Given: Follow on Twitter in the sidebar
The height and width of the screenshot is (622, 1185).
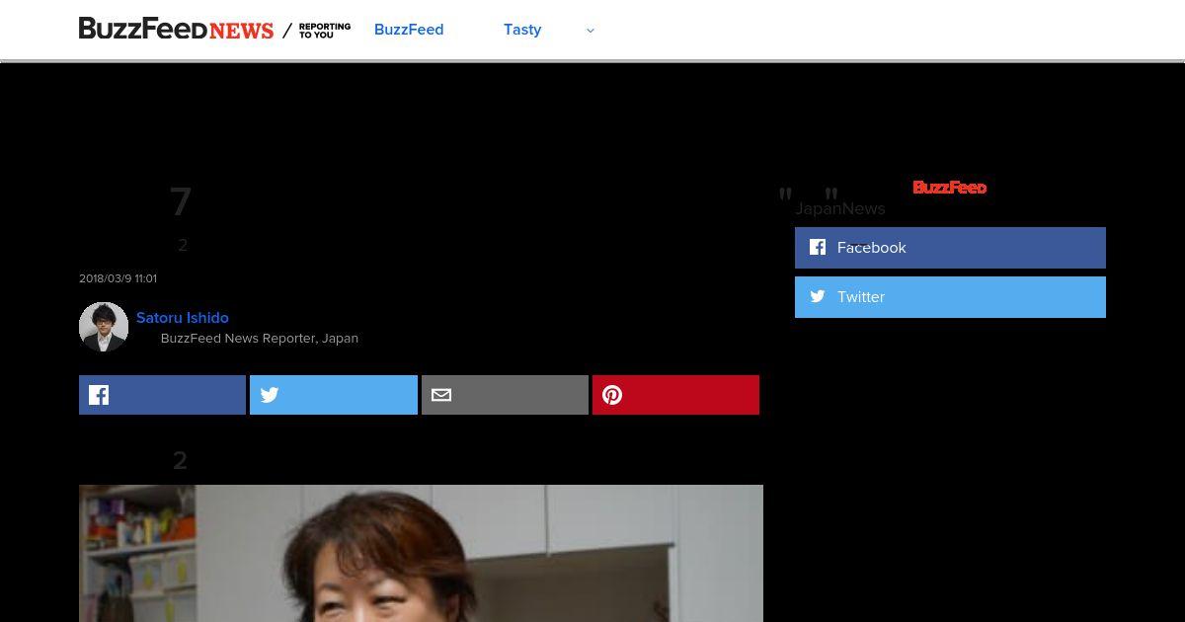Looking at the screenshot, I should click(x=950, y=297).
